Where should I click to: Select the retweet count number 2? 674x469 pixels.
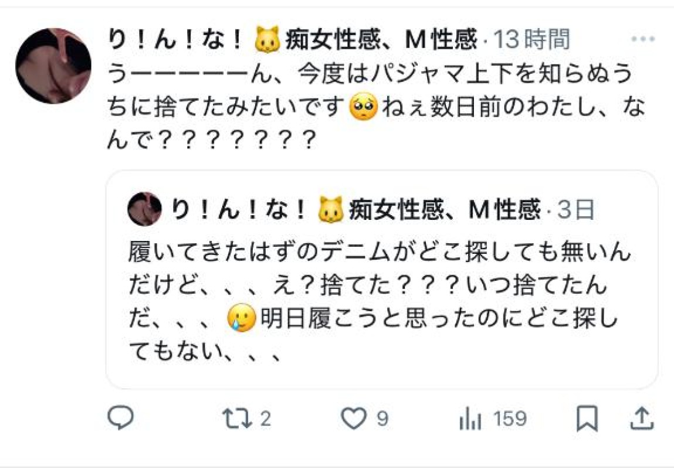tap(266, 419)
